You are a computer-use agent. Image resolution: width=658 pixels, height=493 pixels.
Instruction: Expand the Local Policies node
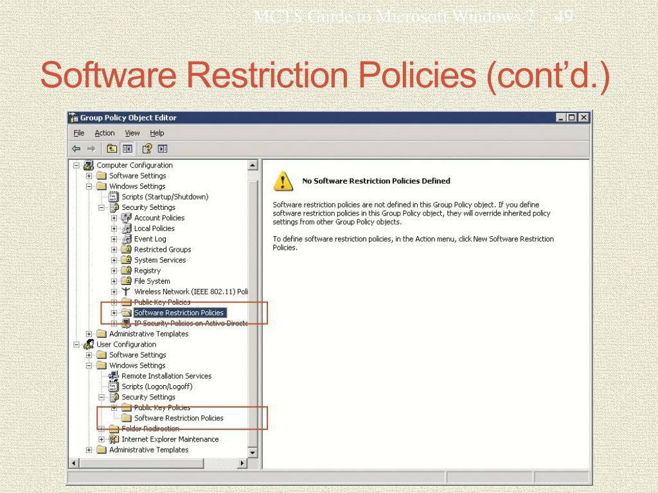coord(114,229)
